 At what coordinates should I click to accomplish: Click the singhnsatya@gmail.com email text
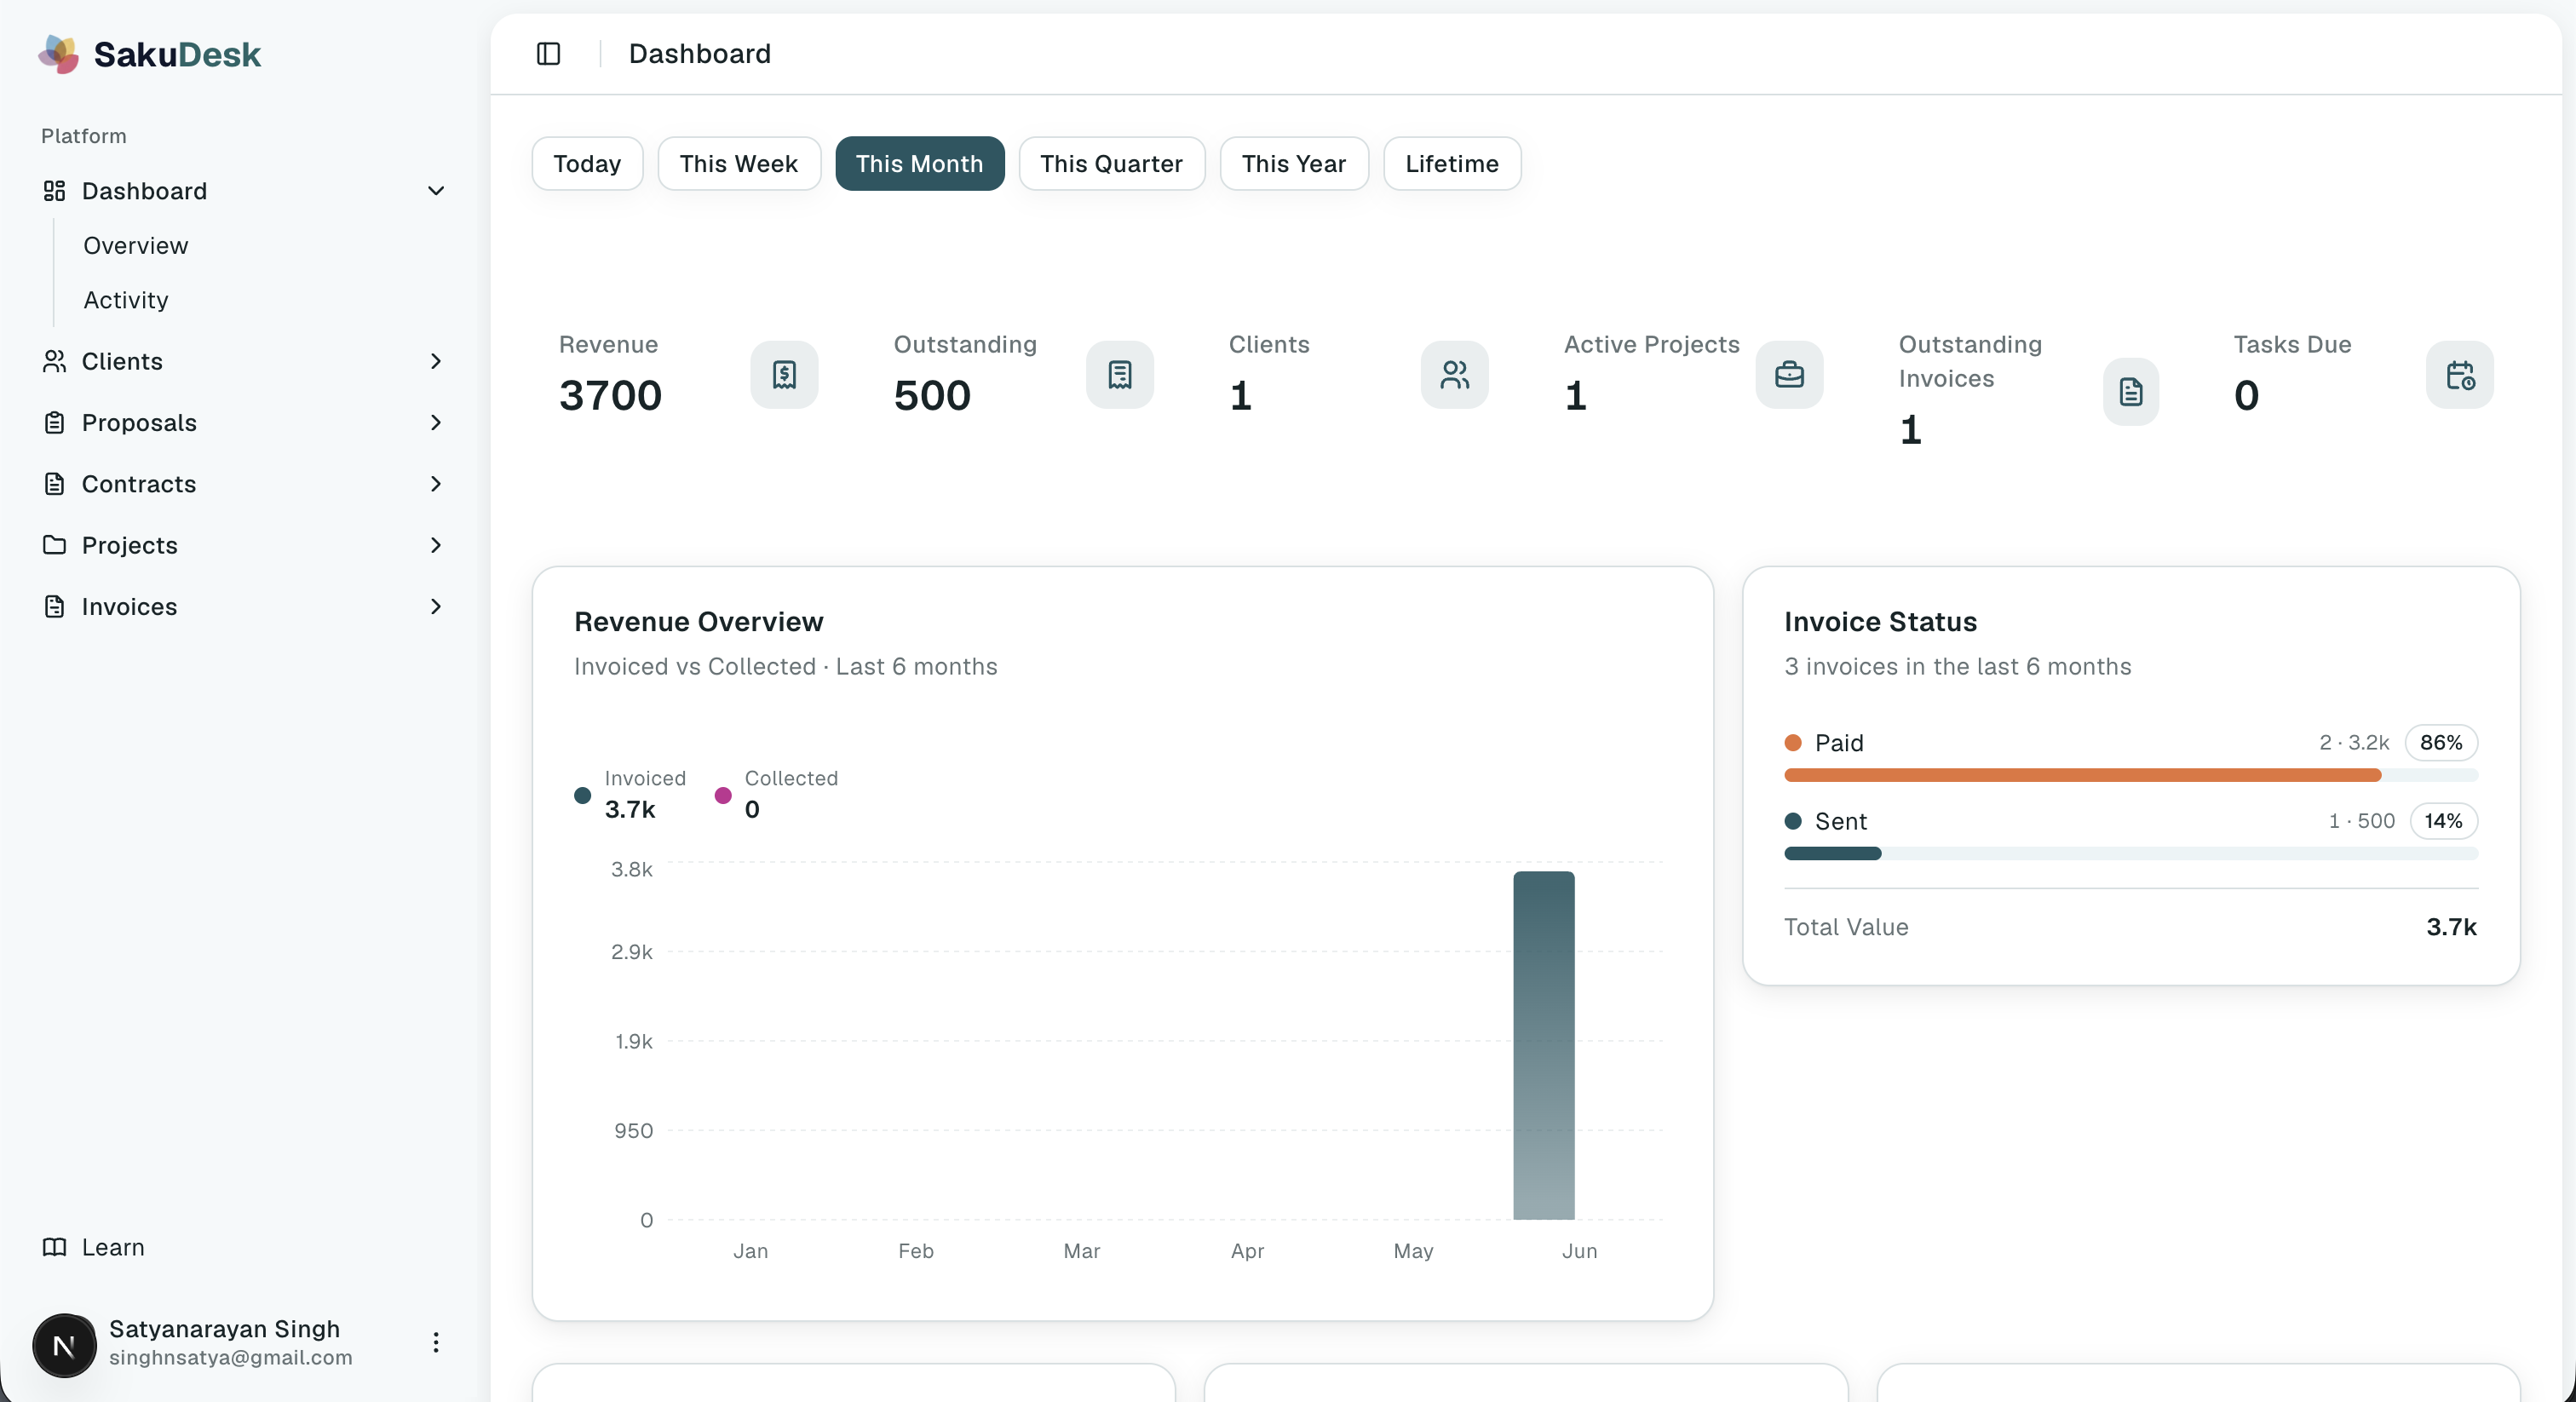pos(231,1358)
